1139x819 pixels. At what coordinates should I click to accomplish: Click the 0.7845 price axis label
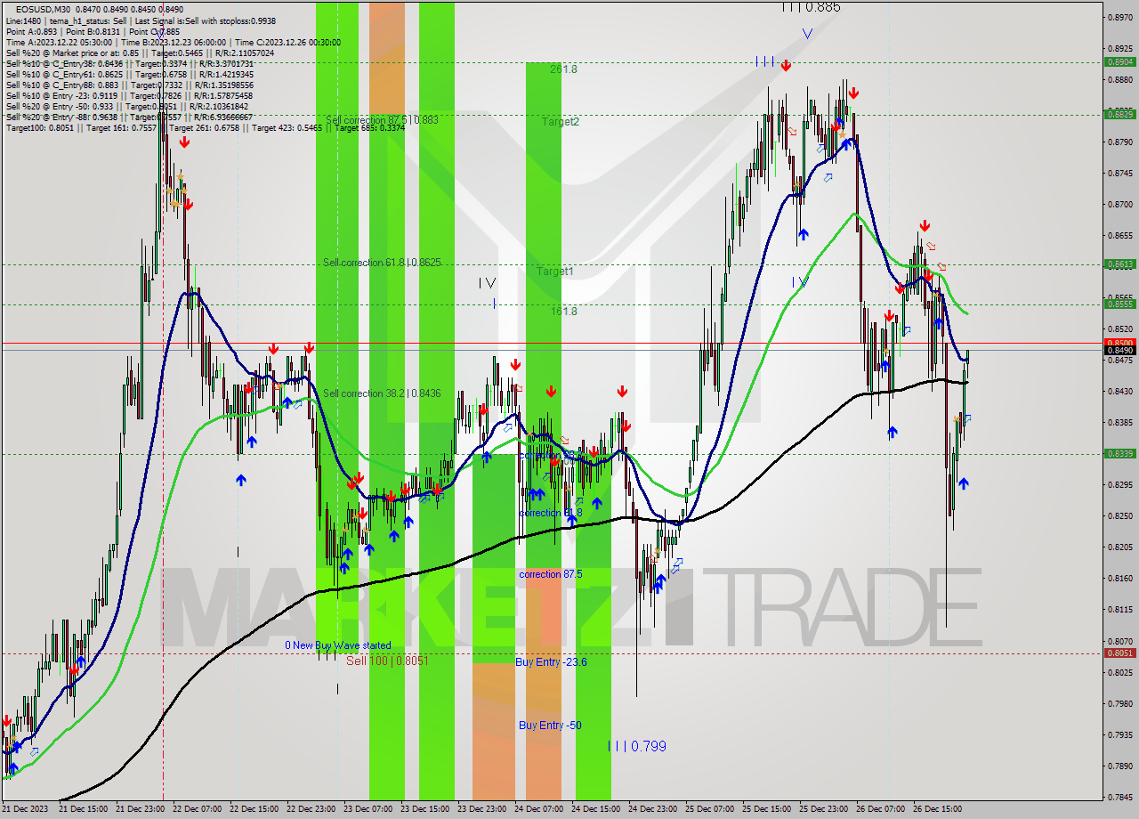(1119, 797)
